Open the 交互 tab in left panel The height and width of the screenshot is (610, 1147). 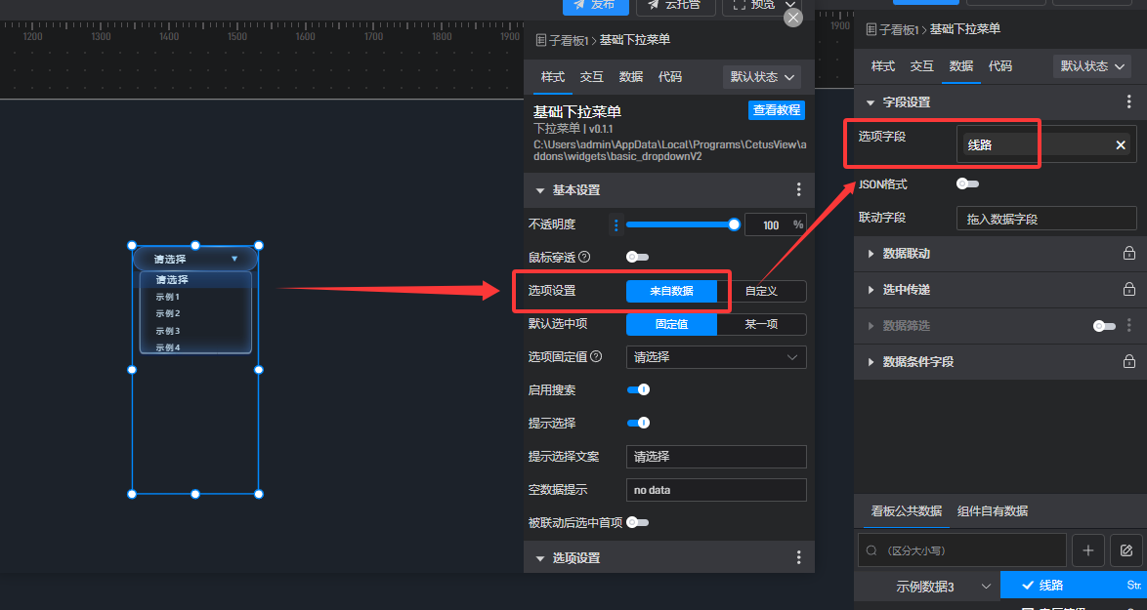pyautogui.click(x=591, y=76)
